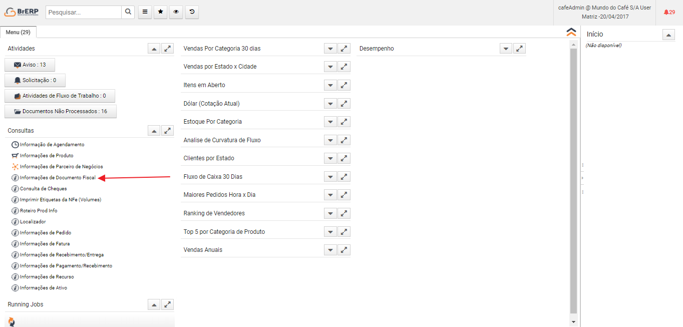
Task: Click the Pesquisar search field
Action: click(x=84, y=13)
